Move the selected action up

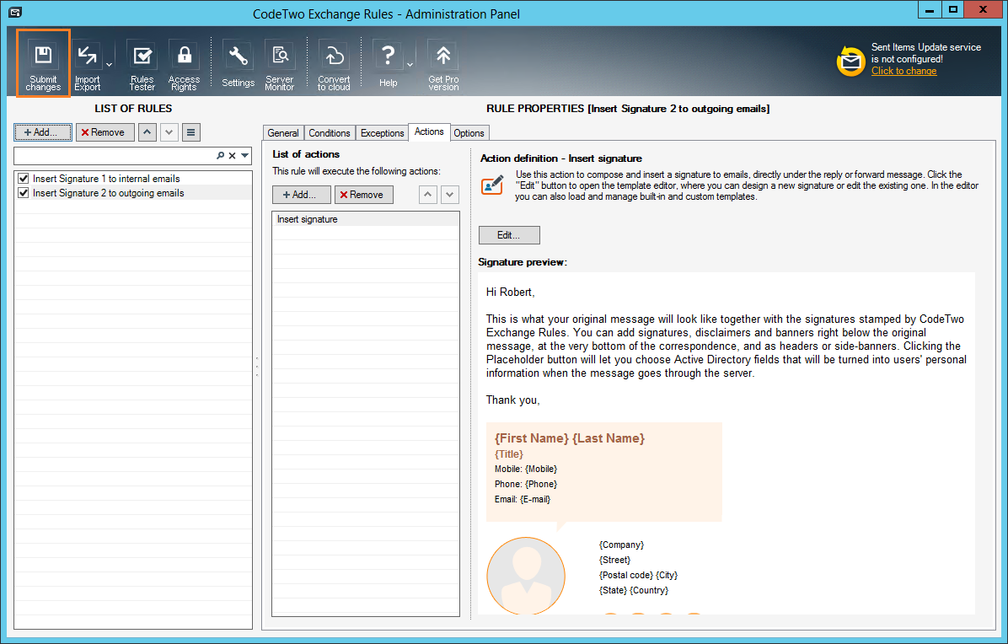click(x=428, y=195)
